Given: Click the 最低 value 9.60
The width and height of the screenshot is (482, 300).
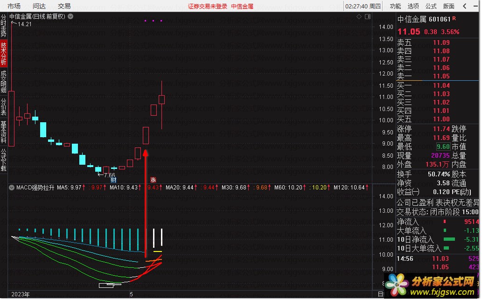Looking at the screenshot, I should [x=443, y=147].
